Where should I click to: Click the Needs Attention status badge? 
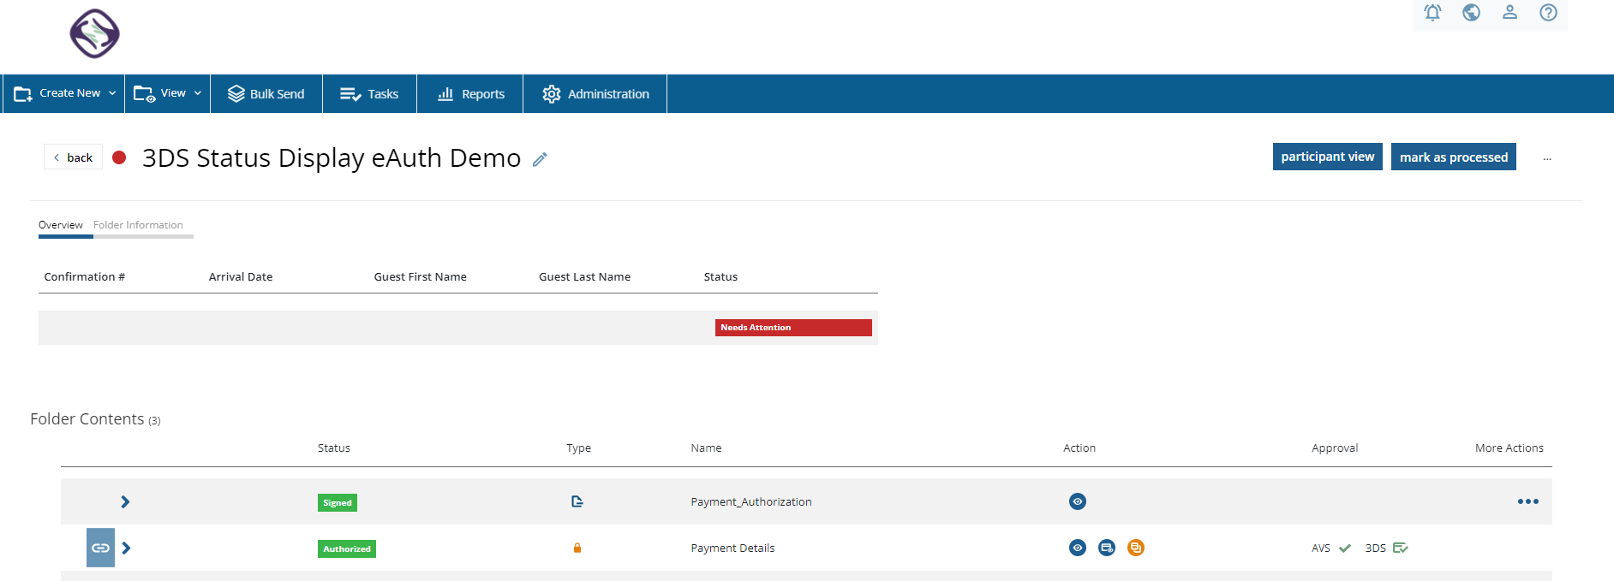793,328
